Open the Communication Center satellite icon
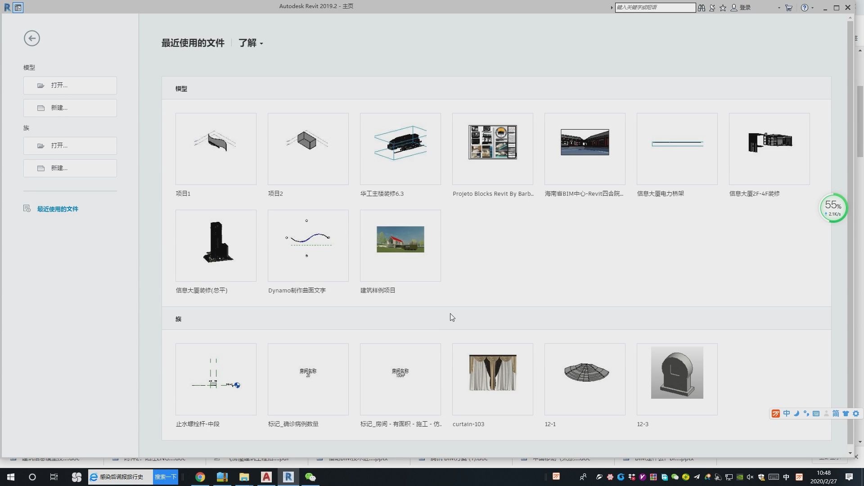This screenshot has height=486, width=864. pyautogui.click(x=712, y=8)
